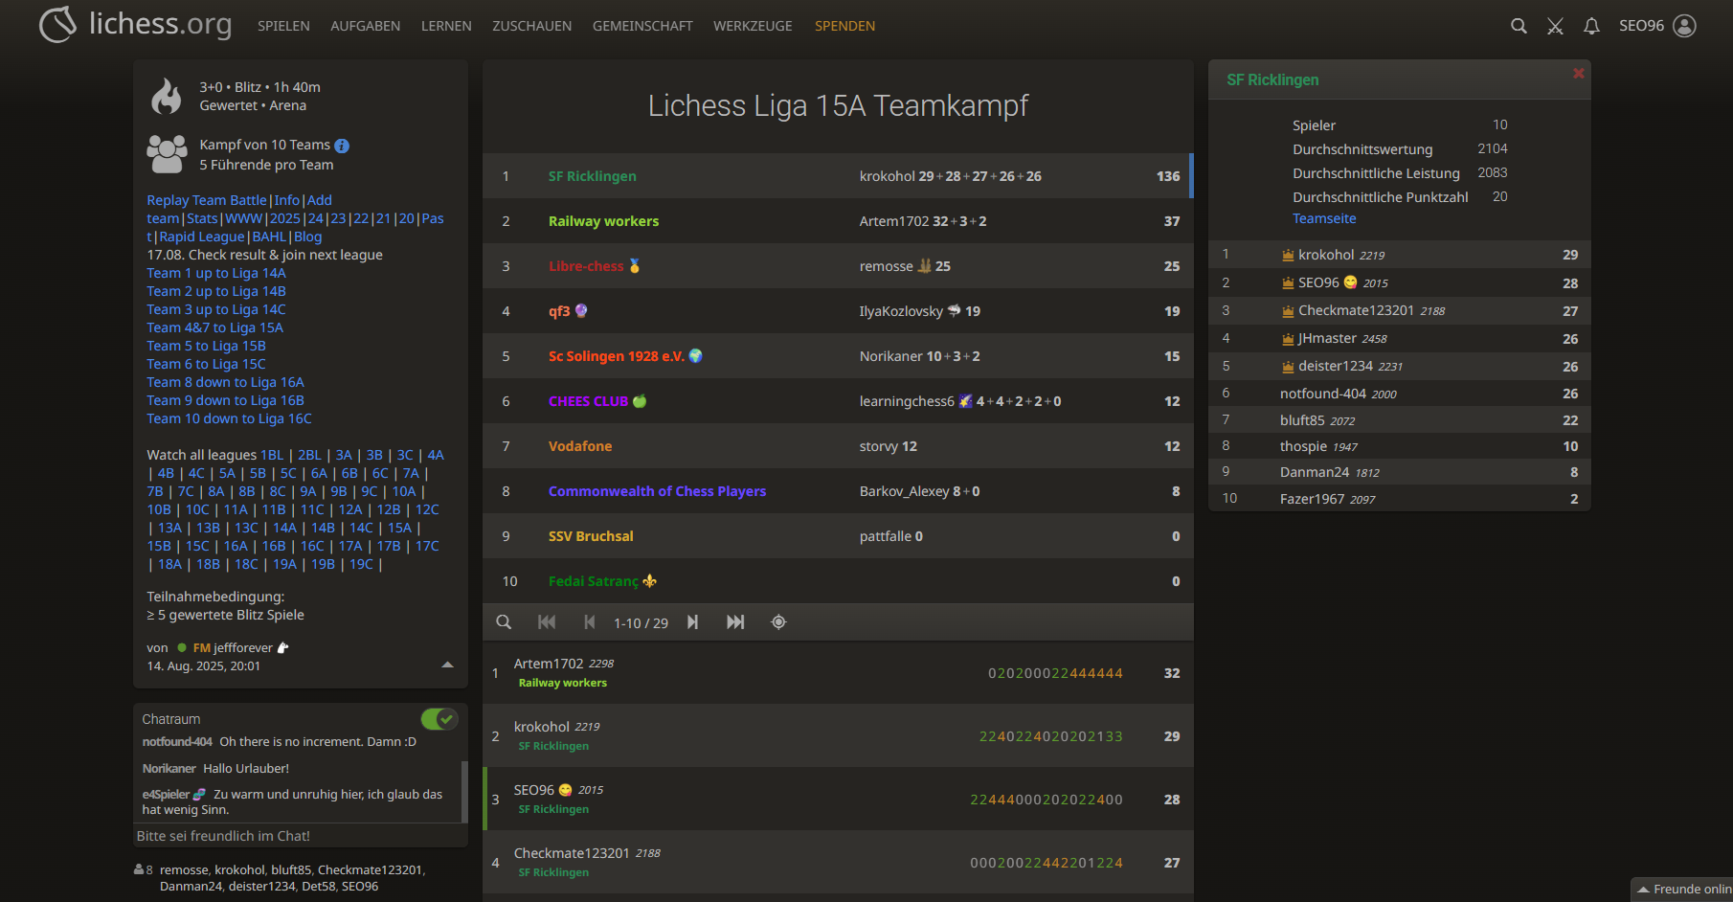Image resolution: width=1733 pixels, height=902 pixels.
Task: Select SF Ricklingen team row
Action: [837, 176]
